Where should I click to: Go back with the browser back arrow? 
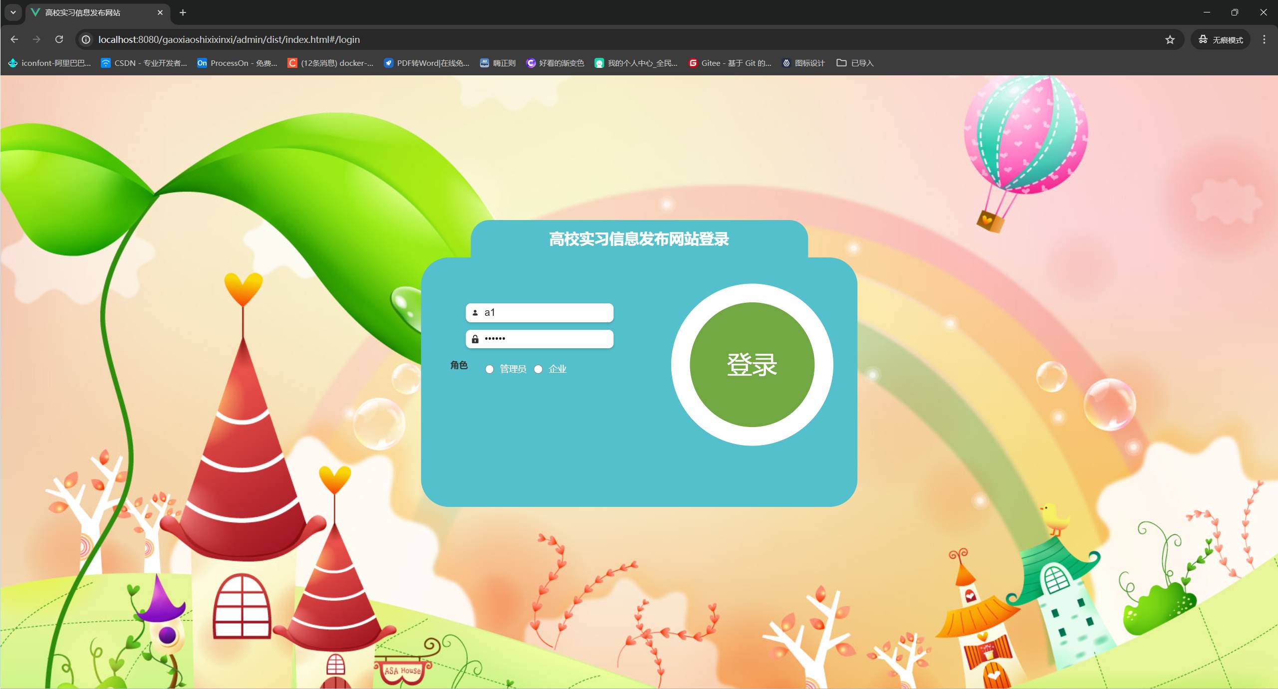pos(14,39)
